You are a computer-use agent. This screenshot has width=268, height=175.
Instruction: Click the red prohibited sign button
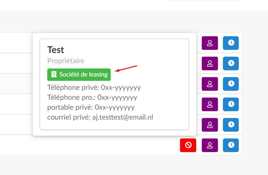[x=188, y=145]
